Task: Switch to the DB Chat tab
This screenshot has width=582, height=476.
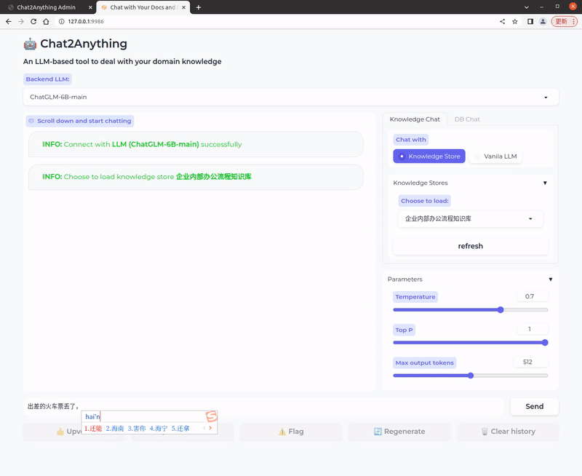Action: pyautogui.click(x=467, y=119)
